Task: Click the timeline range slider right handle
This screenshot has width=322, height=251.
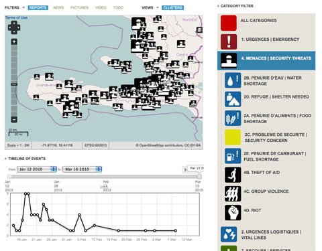Action: pyautogui.click(x=199, y=177)
